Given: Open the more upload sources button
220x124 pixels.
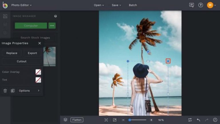Looking at the screenshot, I should click(x=52, y=25).
